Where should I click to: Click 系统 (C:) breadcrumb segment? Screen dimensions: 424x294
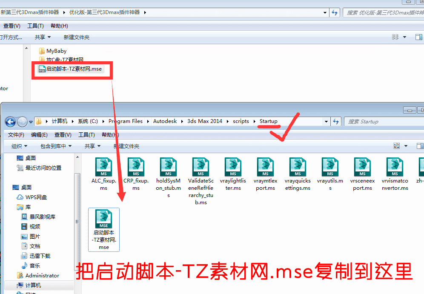click(x=88, y=121)
